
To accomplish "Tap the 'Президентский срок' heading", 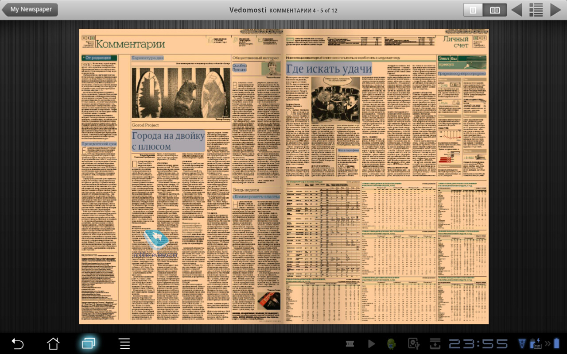I will pyautogui.click(x=99, y=144).
